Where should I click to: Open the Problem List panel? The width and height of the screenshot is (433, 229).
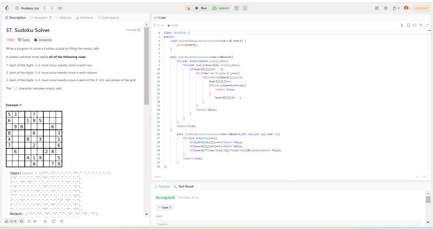tap(27, 8)
